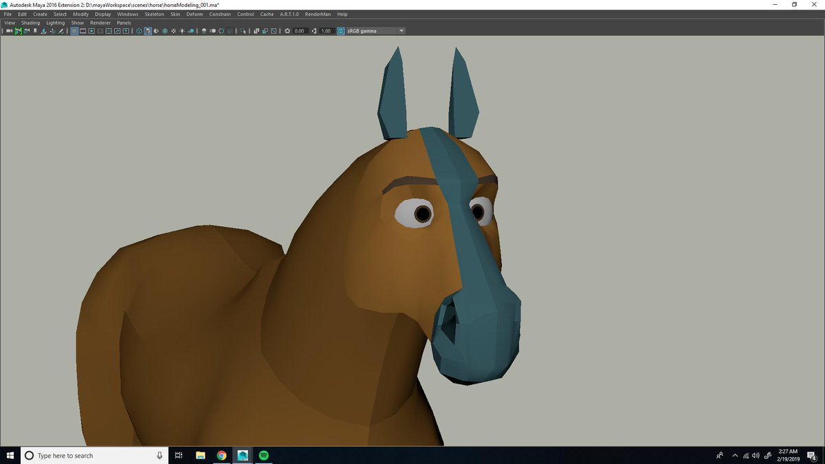Edit the Gamma value 1.00 field
825x464 pixels.
pyautogui.click(x=327, y=31)
